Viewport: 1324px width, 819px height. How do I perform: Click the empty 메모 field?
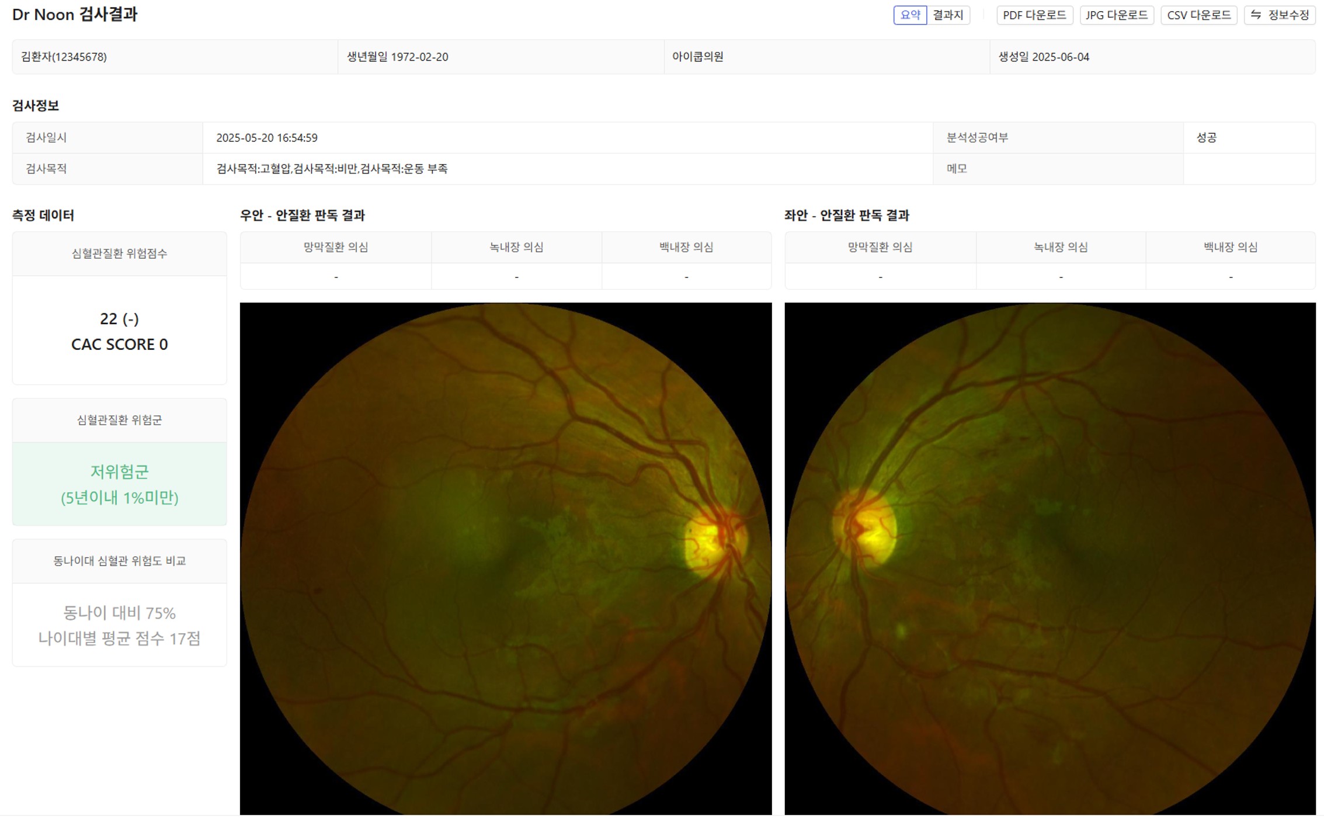(1249, 169)
